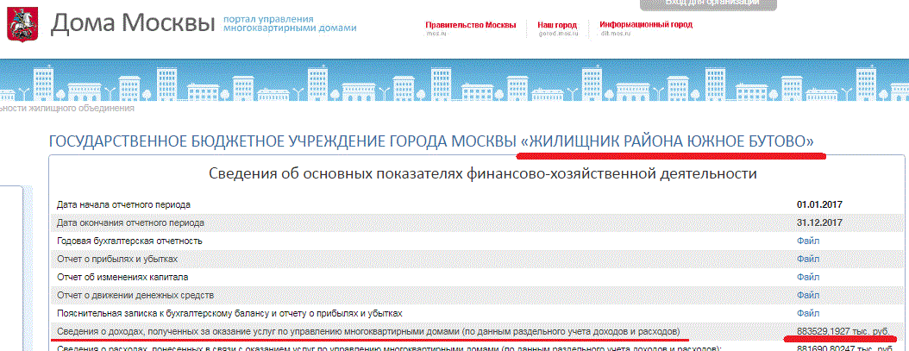Click the жилищного объединения breadcrumb text

tap(80, 108)
